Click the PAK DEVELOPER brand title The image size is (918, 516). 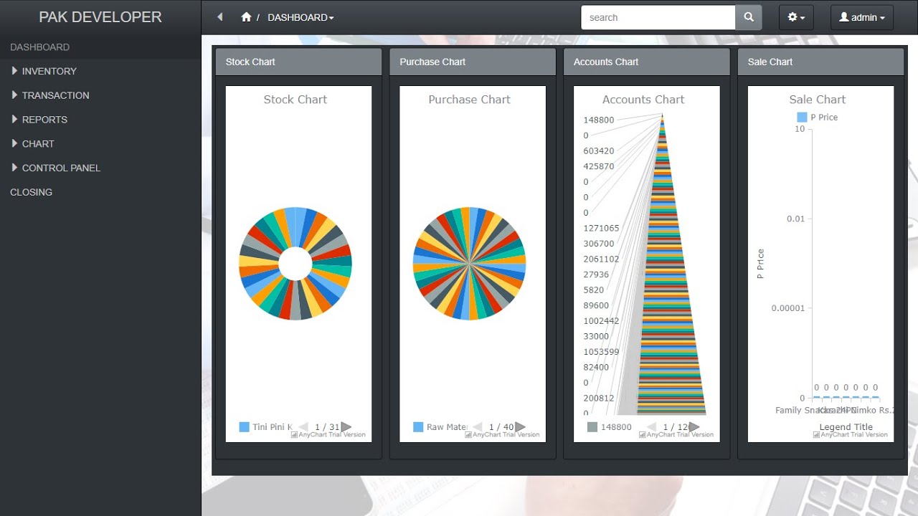100,17
